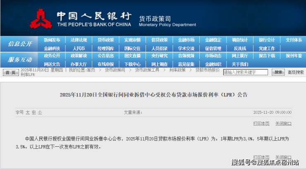Open 关于我们 menu item
The image size is (306, 169).
tap(240, 64)
